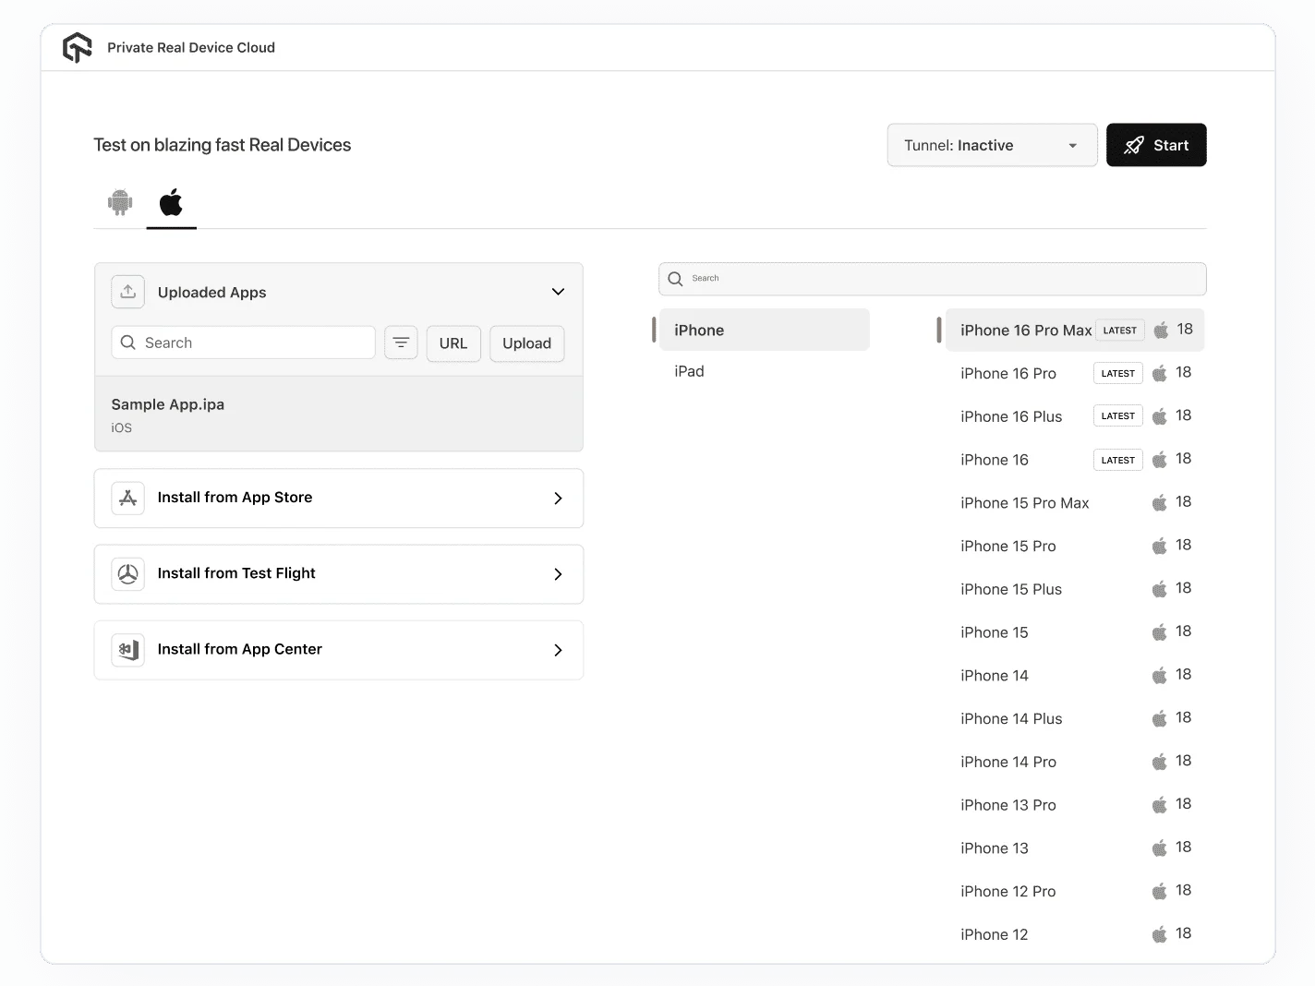Click the App Store icon
The height and width of the screenshot is (986, 1315).
tap(128, 498)
